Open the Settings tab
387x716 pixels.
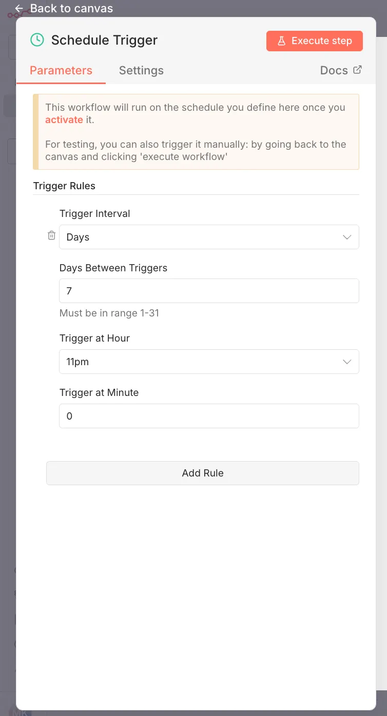141,71
